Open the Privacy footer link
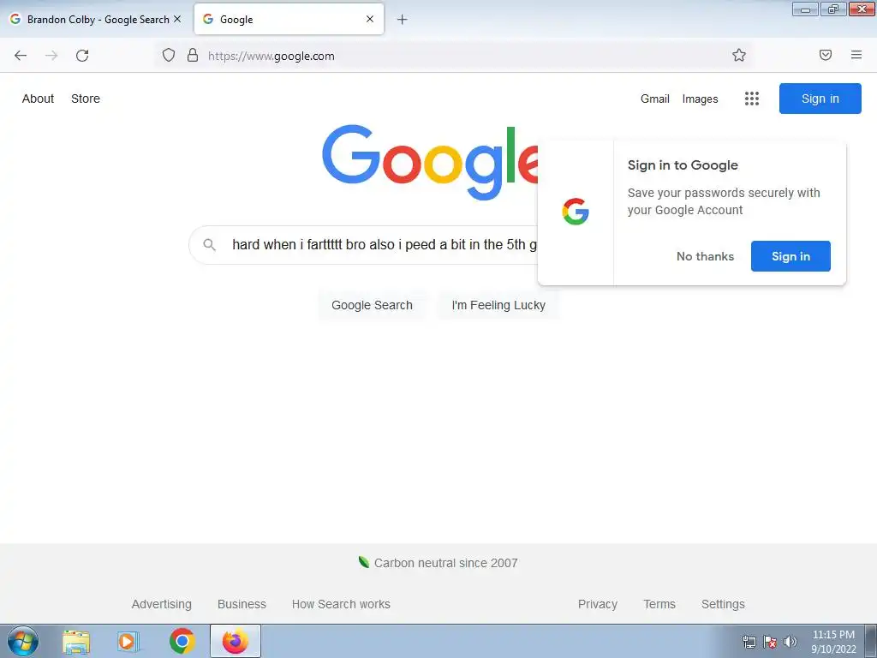The width and height of the screenshot is (877, 658). pos(597,604)
